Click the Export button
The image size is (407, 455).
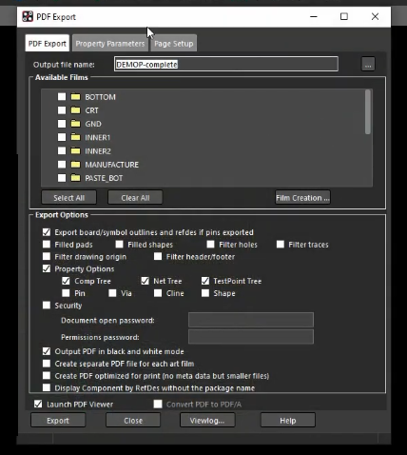(x=58, y=421)
